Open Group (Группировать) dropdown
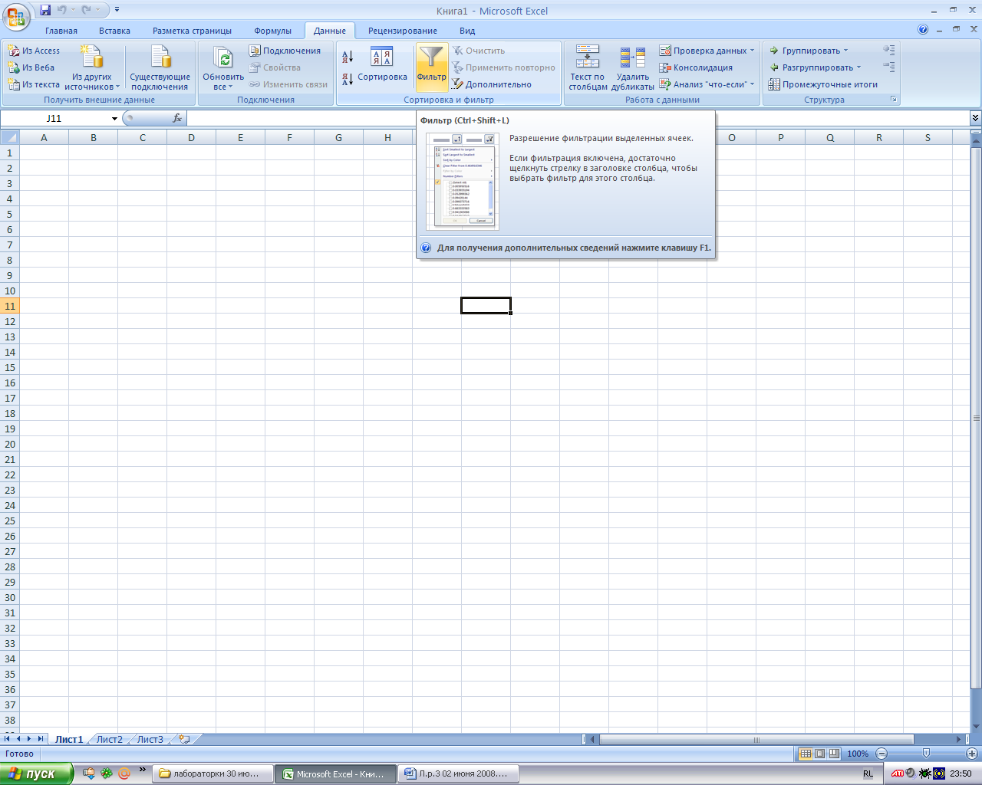This screenshot has width=982, height=785. [x=809, y=51]
